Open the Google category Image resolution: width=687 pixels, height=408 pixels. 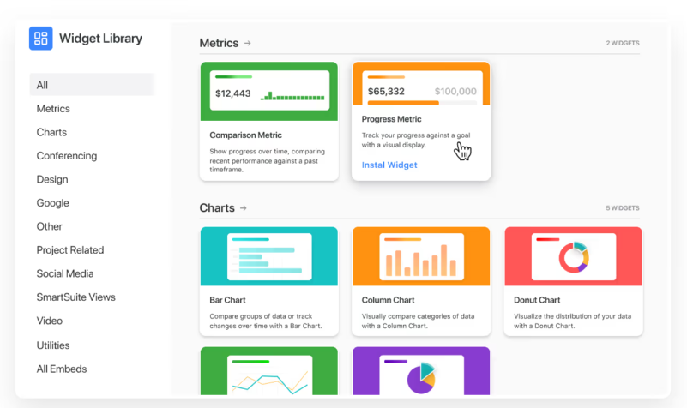(x=52, y=203)
